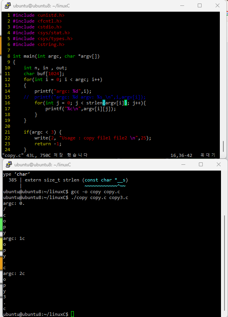Image resolution: width=228 pixels, height=317 pixels.
Task: Click PuTTY icon in bottom window title bar
Action: pyautogui.click(x=9, y=164)
